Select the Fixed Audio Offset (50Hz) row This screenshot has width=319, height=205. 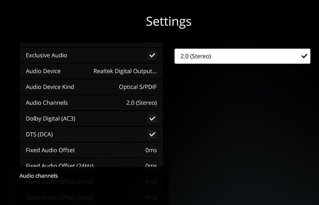[x=92, y=198]
